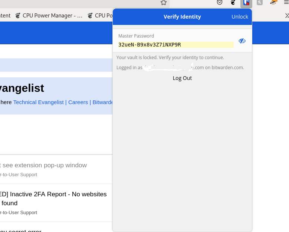This screenshot has width=289, height=232.
Task: Open first CPU Power Manager bookmark
Action: pos(49,16)
